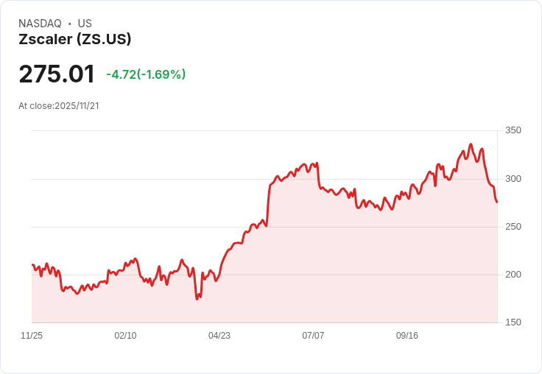Click the At close date text
The height and width of the screenshot is (374, 542).
pyautogui.click(x=59, y=105)
